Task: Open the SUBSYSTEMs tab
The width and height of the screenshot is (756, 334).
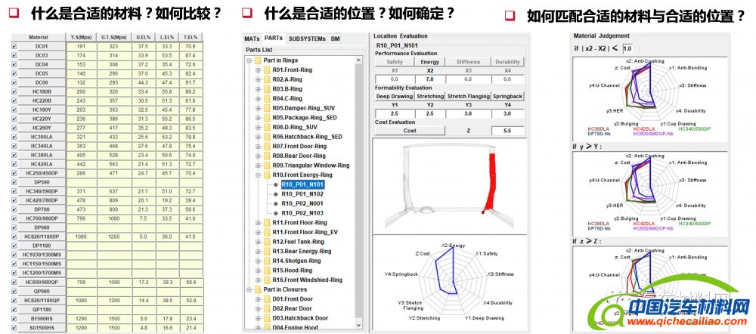Action: click(307, 38)
